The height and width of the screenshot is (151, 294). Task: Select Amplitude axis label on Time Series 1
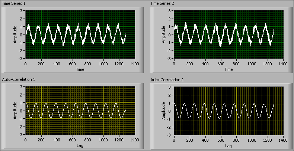coord(15,35)
